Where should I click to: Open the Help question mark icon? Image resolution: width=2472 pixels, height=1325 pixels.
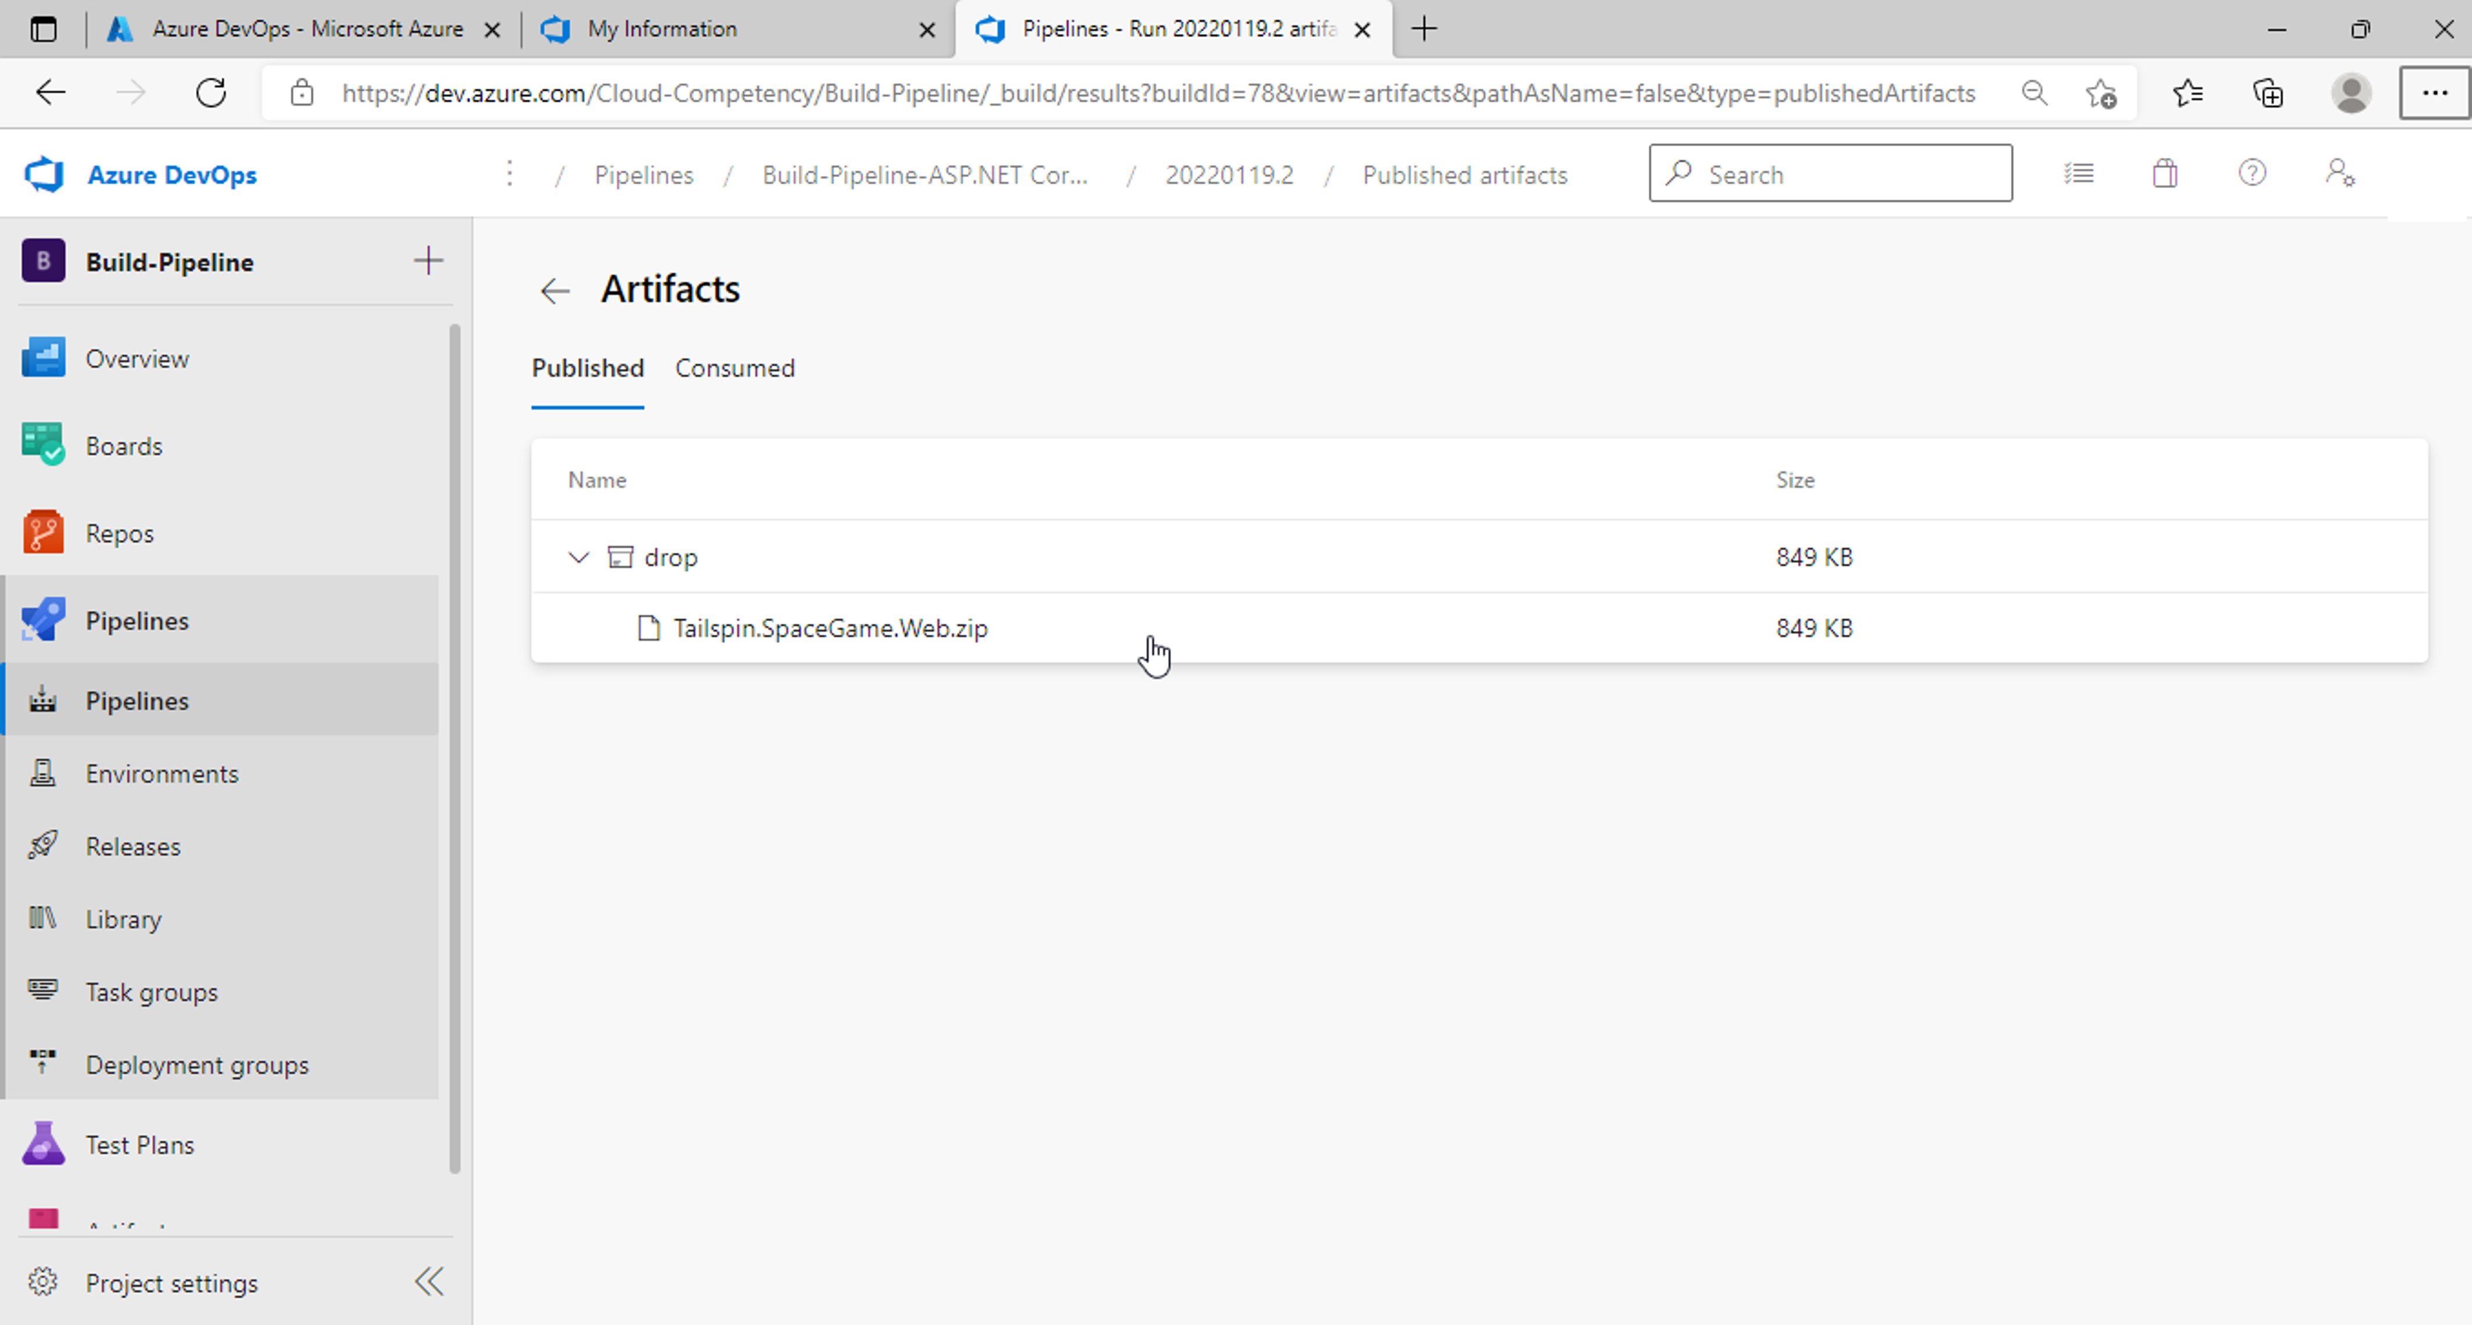2252,174
